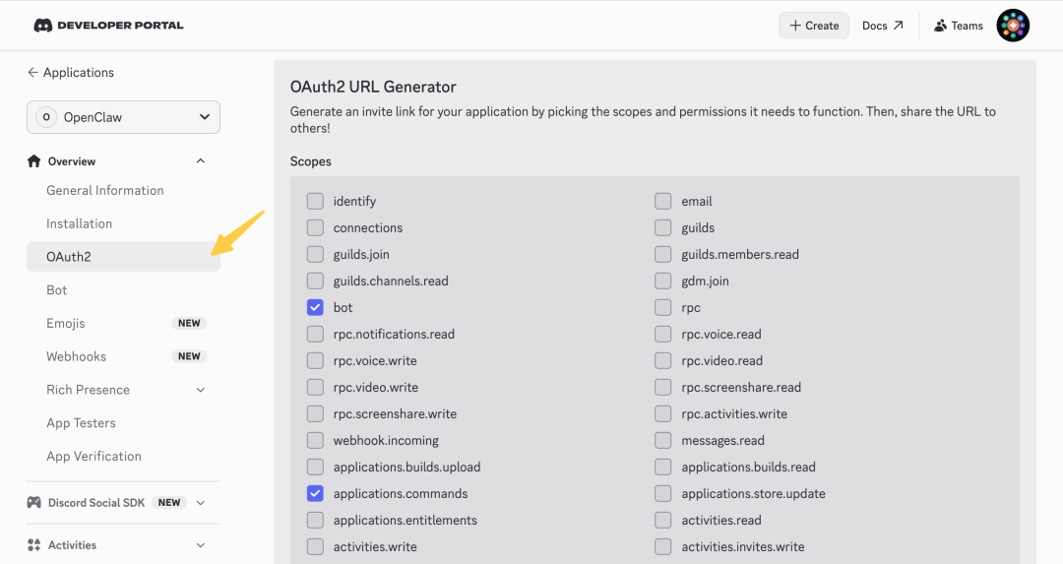Click the Discord Social SDK gamepad icon
The image size is (1063, 564).
(x=34, y=503)
